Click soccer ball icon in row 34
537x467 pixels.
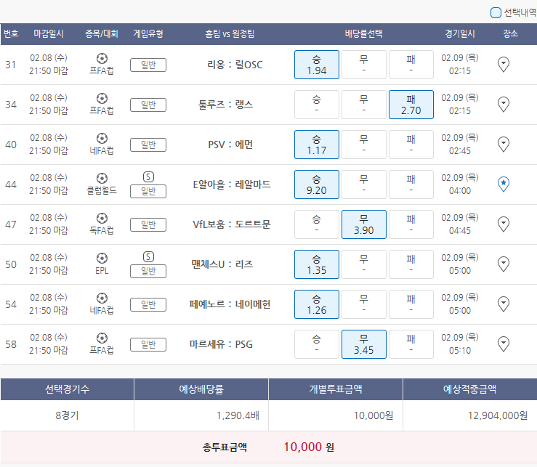[x=102, y=99]
